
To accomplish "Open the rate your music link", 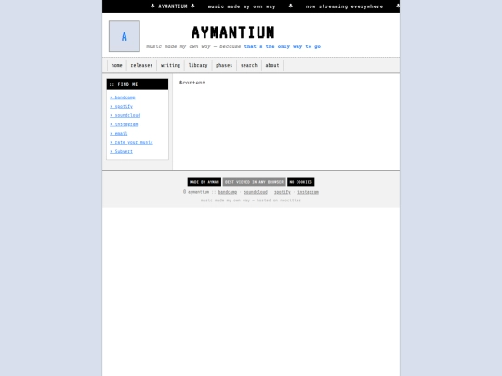I will pos(131,142).
